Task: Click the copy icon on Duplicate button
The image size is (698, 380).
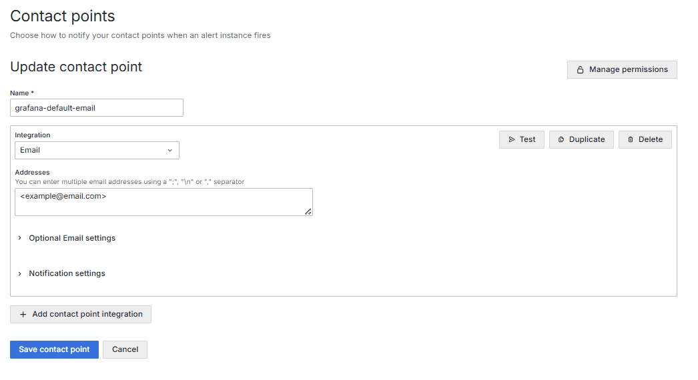Action: tap(561, 140)
